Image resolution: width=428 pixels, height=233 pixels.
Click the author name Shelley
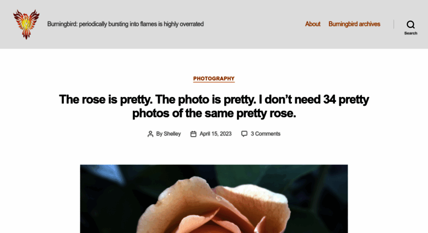click(x=172, y=134)
